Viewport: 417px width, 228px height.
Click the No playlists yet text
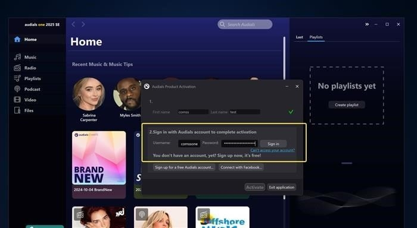pyautogui.click(x=347, y=86)
